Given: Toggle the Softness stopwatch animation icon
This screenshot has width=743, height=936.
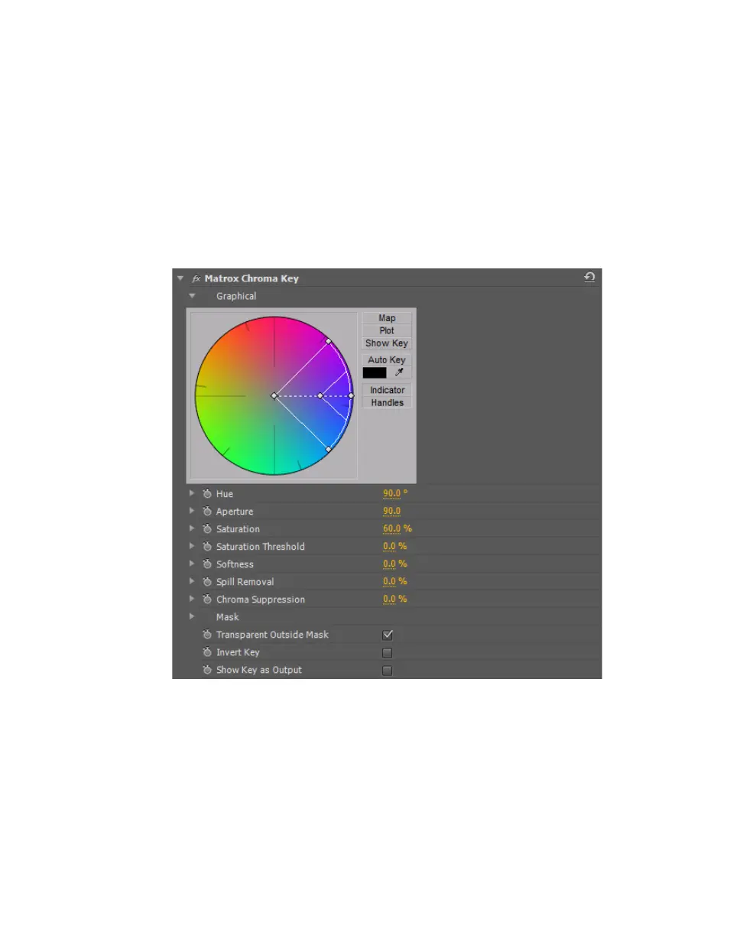Looking at the screenshot, I should pos(207,564).
